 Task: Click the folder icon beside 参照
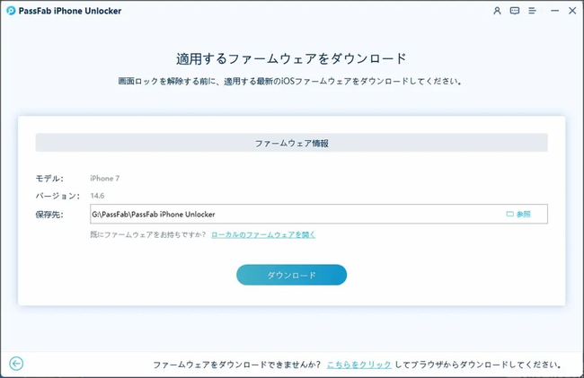click(509, 214)
